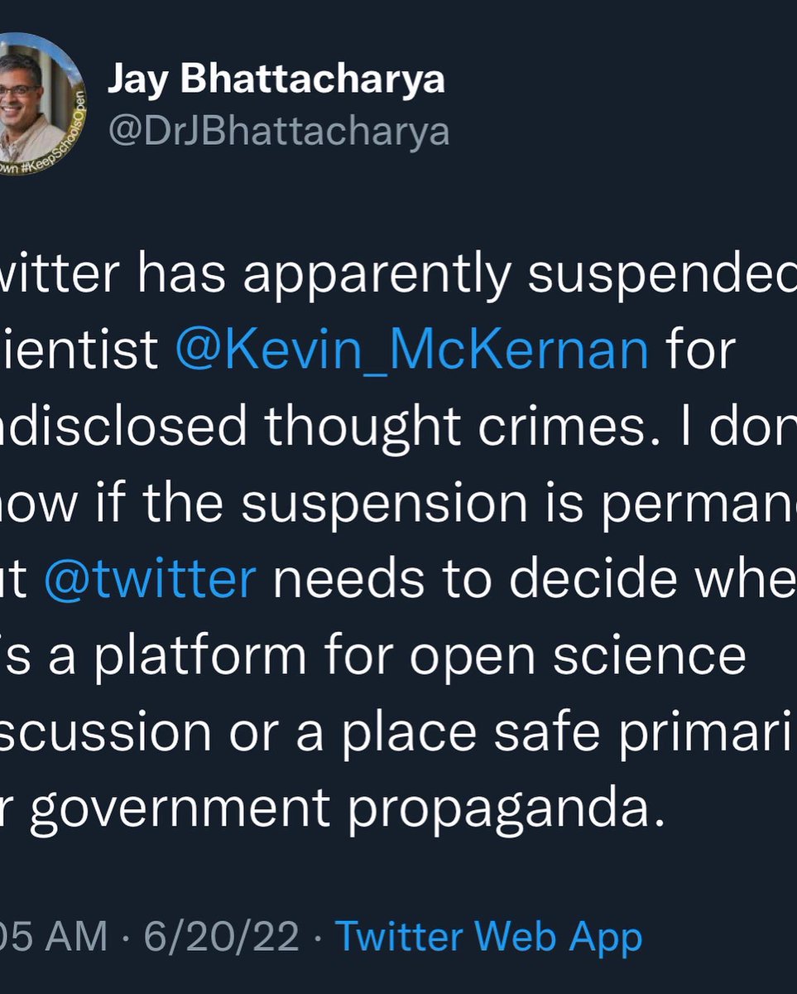797x994 pixels.
Task: Open the @DrJBhattacharya handle link
Action: [278, 131]
